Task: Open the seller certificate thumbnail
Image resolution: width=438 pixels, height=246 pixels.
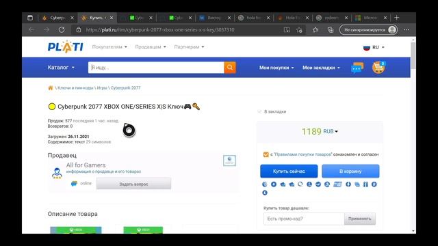Action: pos(229,161)
